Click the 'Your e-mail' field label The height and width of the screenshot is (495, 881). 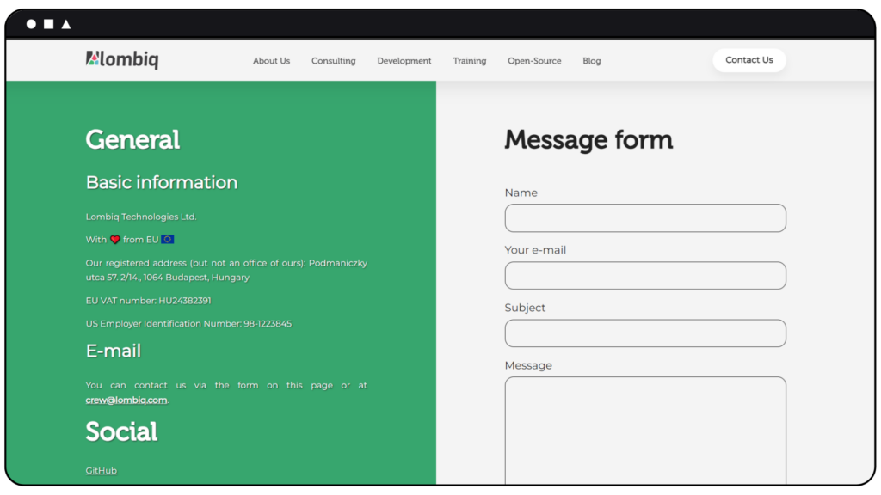pyautogui.click(x=535, y=250)
